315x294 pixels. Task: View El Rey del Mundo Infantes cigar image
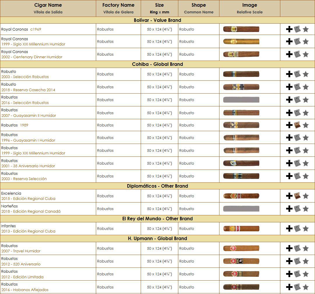click(241, 228)
